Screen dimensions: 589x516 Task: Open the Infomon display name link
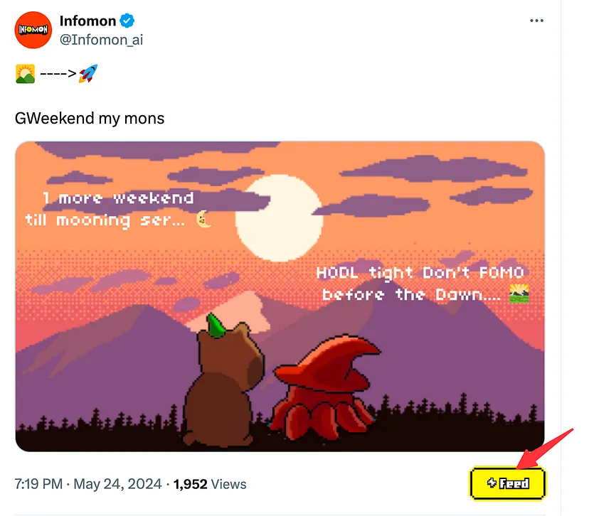(x=88, y=21)
